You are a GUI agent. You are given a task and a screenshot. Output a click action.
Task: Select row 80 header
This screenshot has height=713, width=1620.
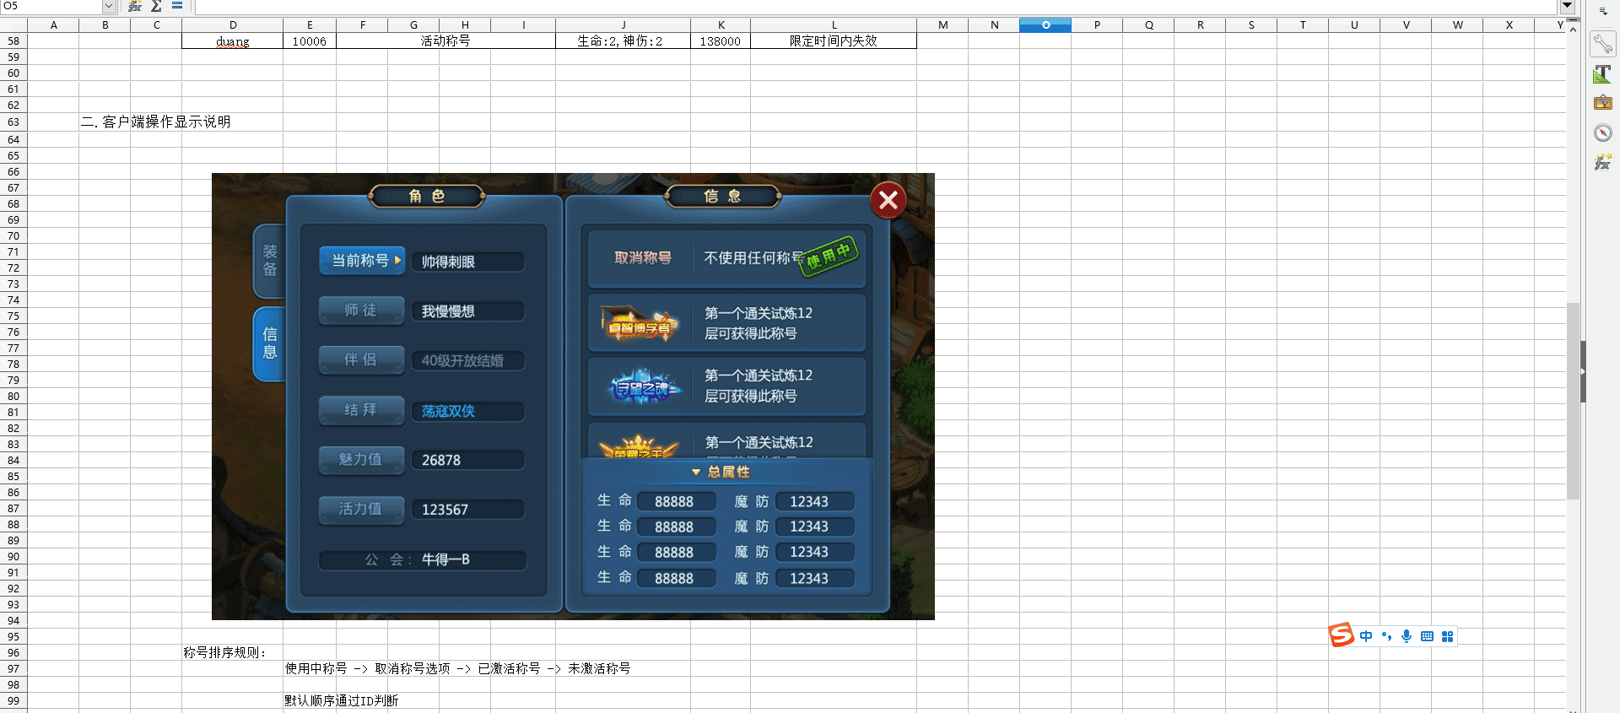(x=13, y=397)
